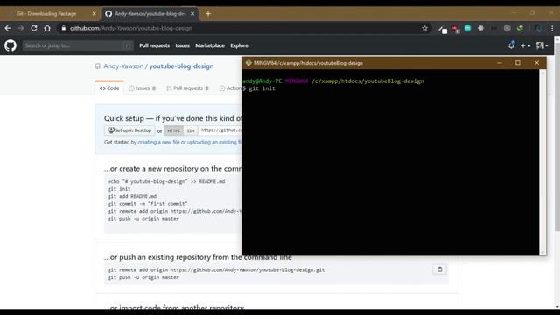Go back with browser back arrow
The image size is (560, 315).
coord(8,28)
